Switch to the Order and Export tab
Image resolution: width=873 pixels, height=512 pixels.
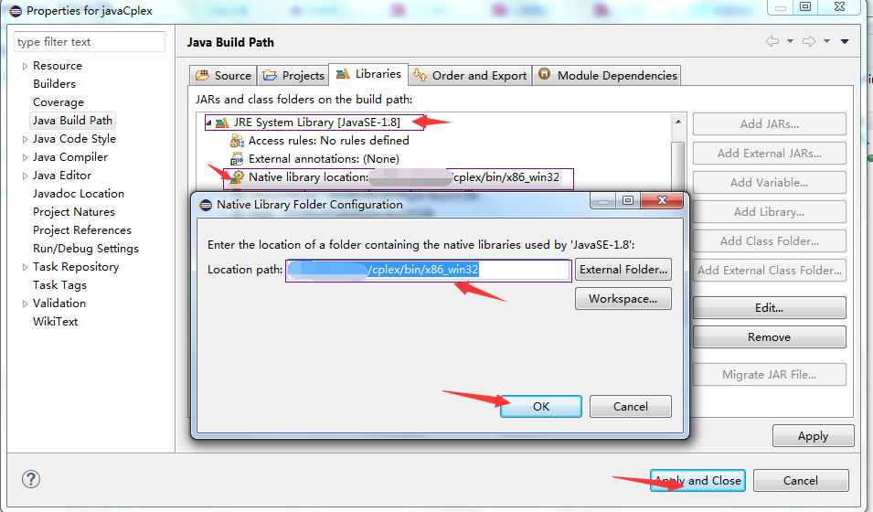coord(470,75)
